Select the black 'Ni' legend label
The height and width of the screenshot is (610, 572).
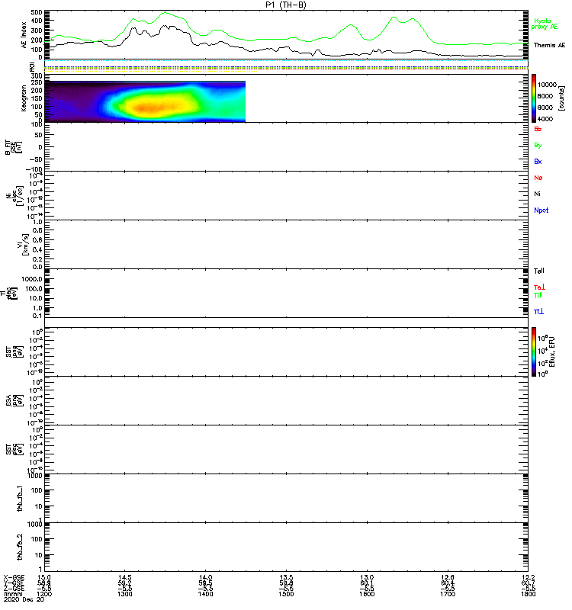tap(537, 194)
